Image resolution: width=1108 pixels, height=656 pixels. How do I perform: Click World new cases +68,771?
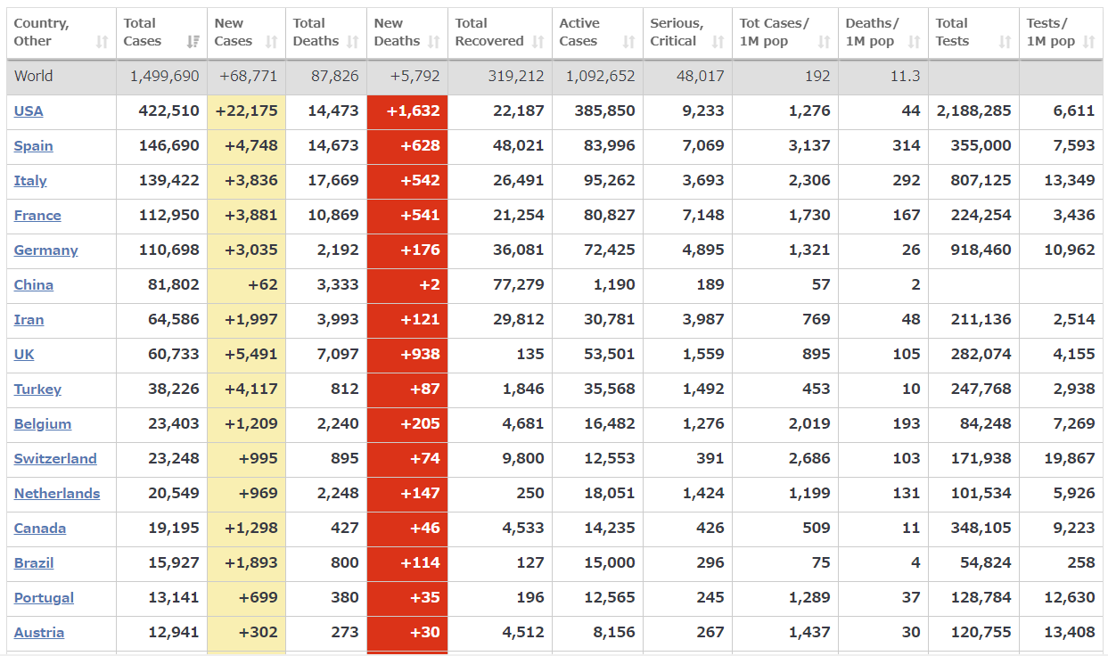249,77
